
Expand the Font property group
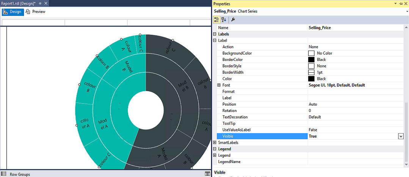pyautogui.click(x=219, y=85)
